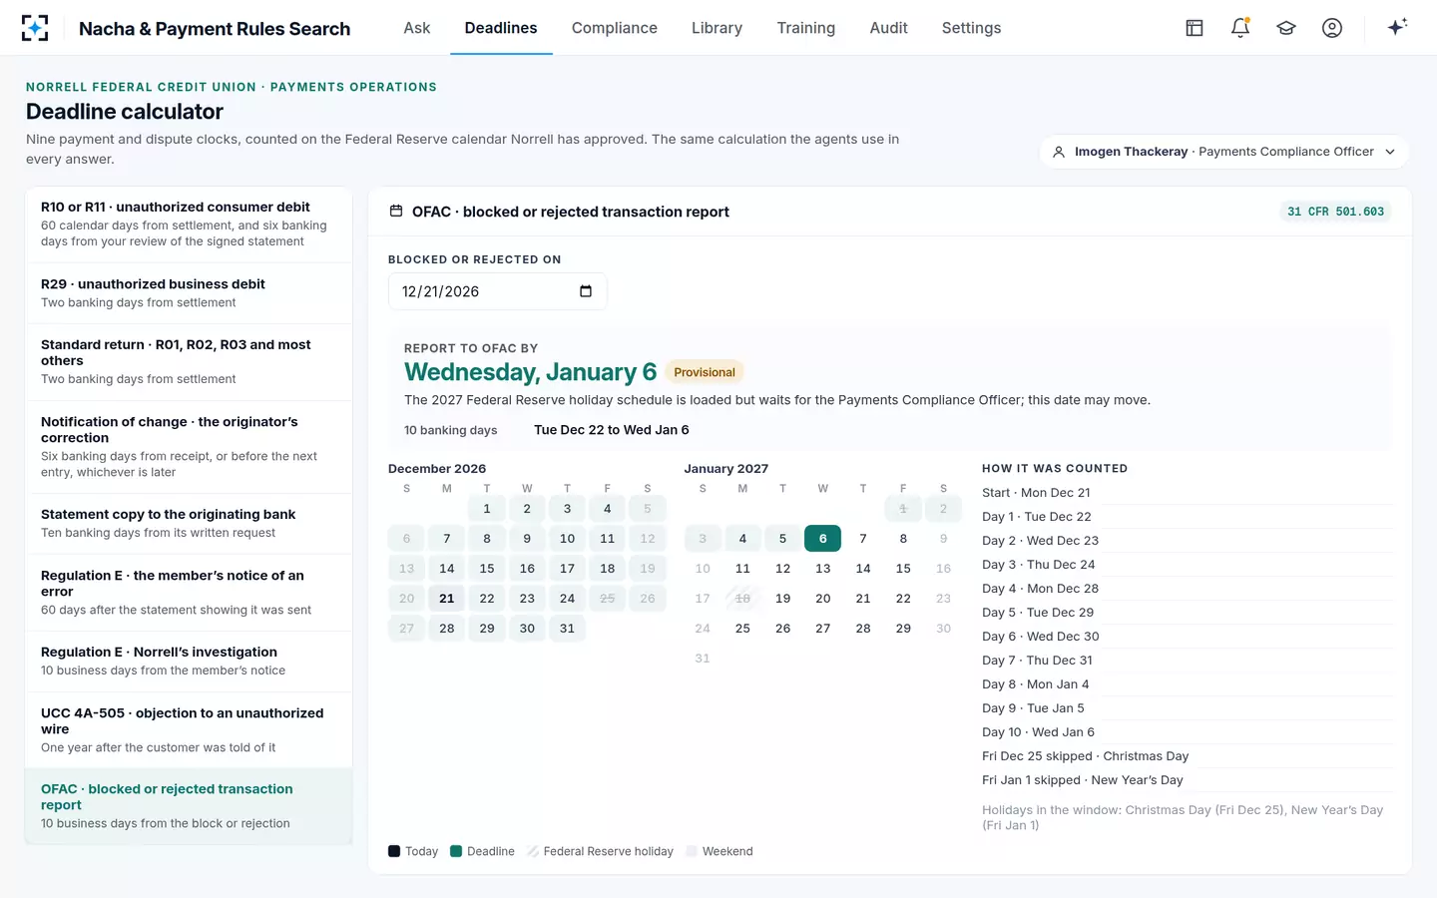Screen dimensions: 1437x898
Task: Click calendar icon beside OFAC heading
Action: point(395,212)
